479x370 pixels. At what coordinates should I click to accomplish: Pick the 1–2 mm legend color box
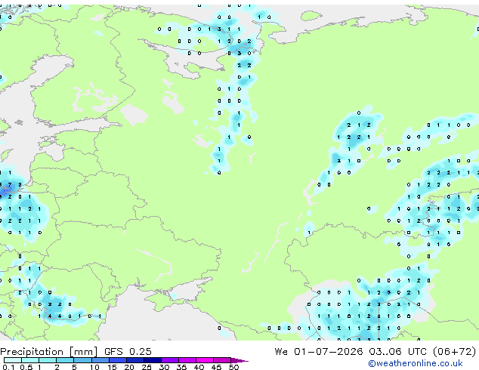(x=48, y=360)
